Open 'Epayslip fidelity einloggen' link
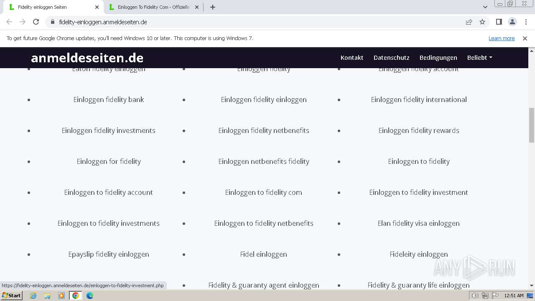Viewport: 535px width, 301px height. (x=109, y=254)
